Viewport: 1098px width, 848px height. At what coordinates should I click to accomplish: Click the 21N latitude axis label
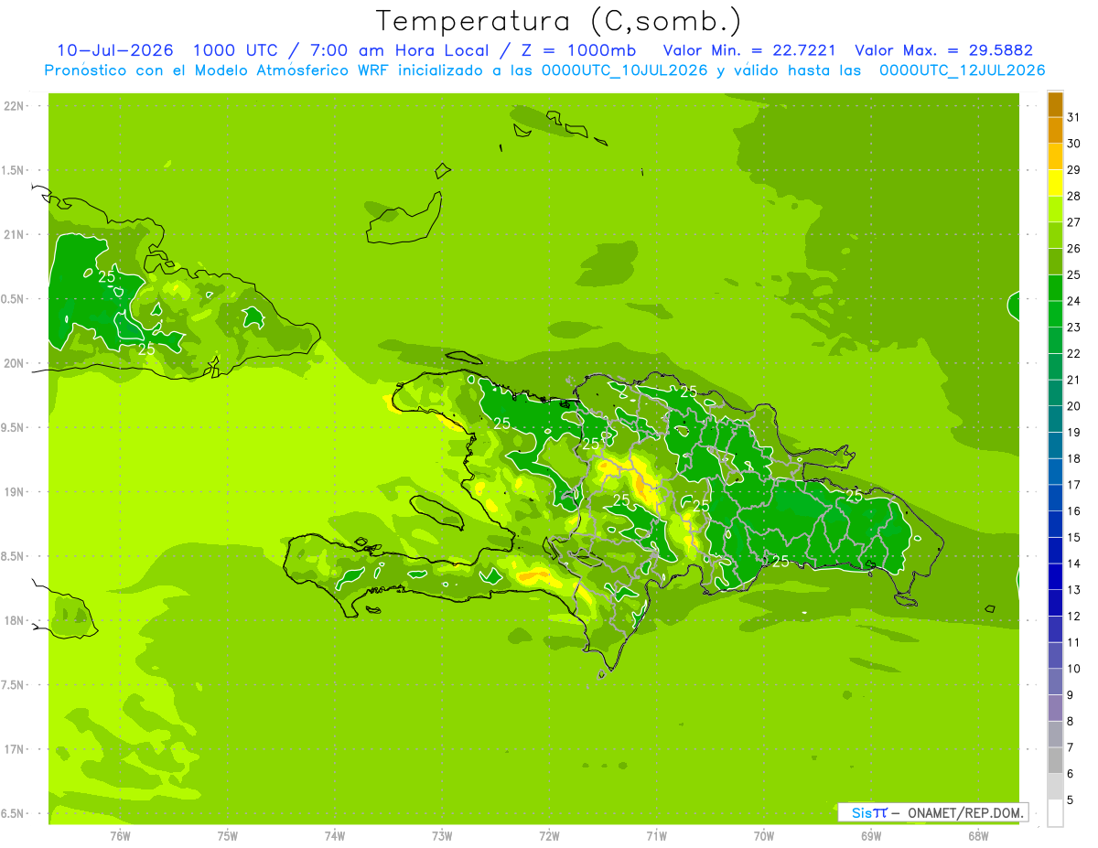(15, 234)
